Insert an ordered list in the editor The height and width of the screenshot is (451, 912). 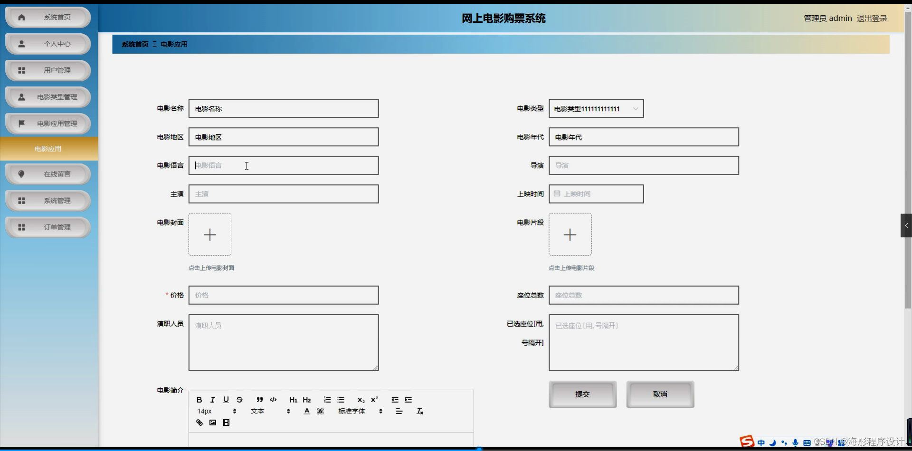(327, 399)
